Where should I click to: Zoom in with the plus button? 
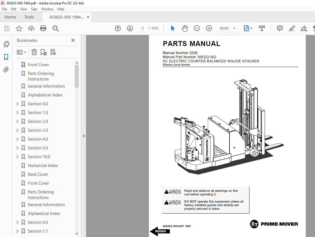[209, 28]
